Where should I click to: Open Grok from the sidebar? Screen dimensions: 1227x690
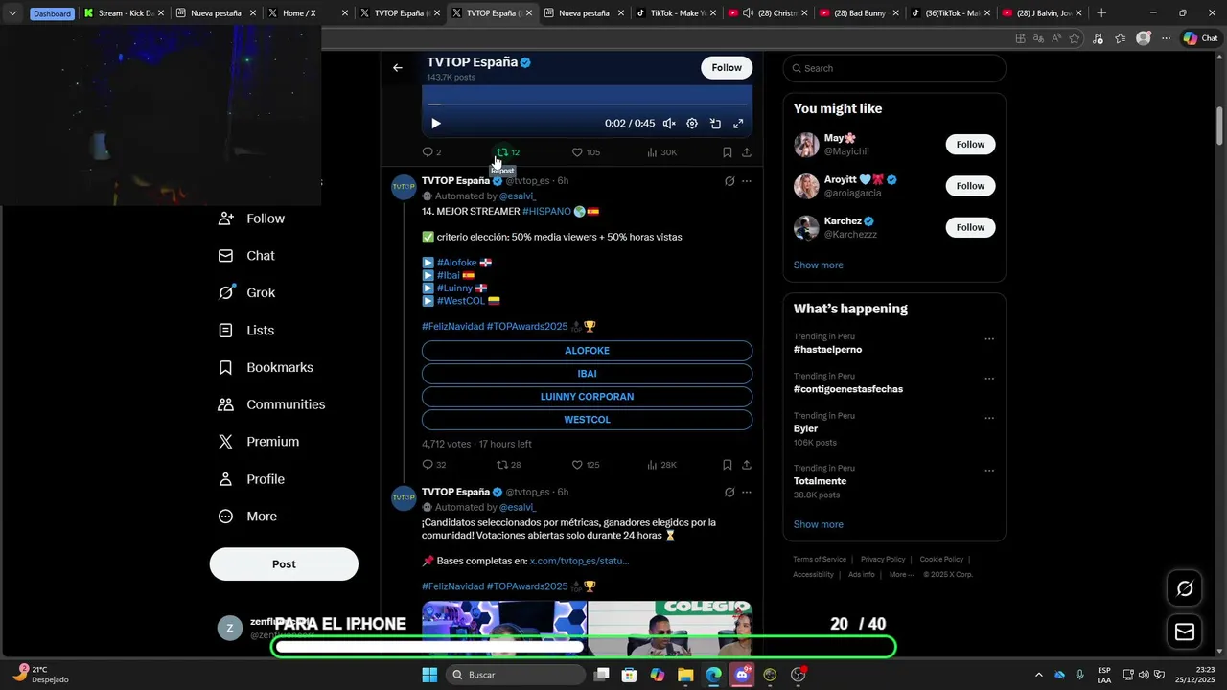246,293
